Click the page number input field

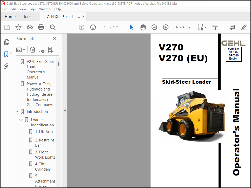(x=105, y=27)
